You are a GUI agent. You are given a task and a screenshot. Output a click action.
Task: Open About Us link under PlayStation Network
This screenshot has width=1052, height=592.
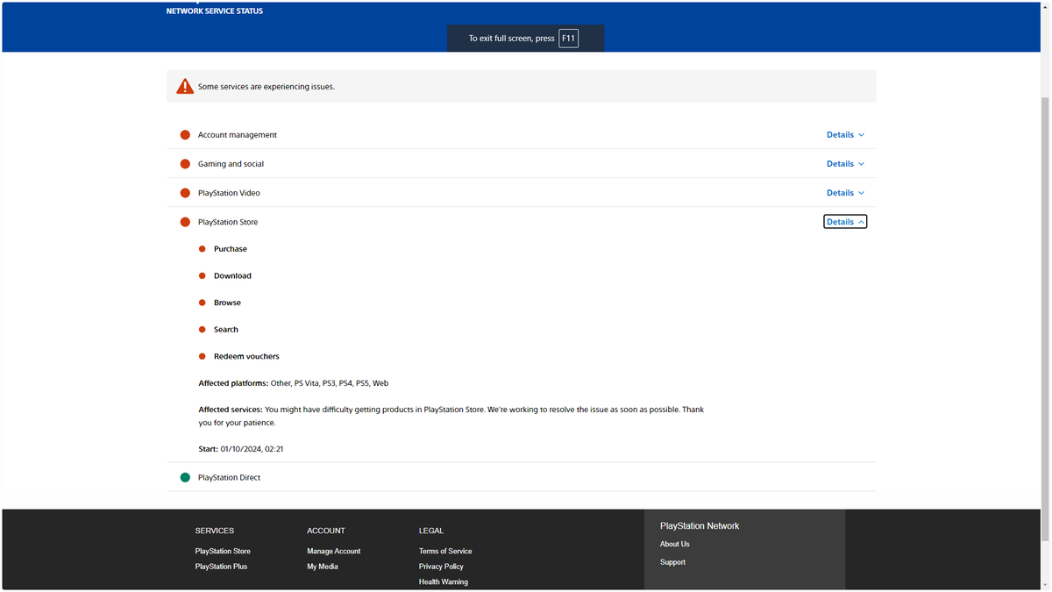675,544
